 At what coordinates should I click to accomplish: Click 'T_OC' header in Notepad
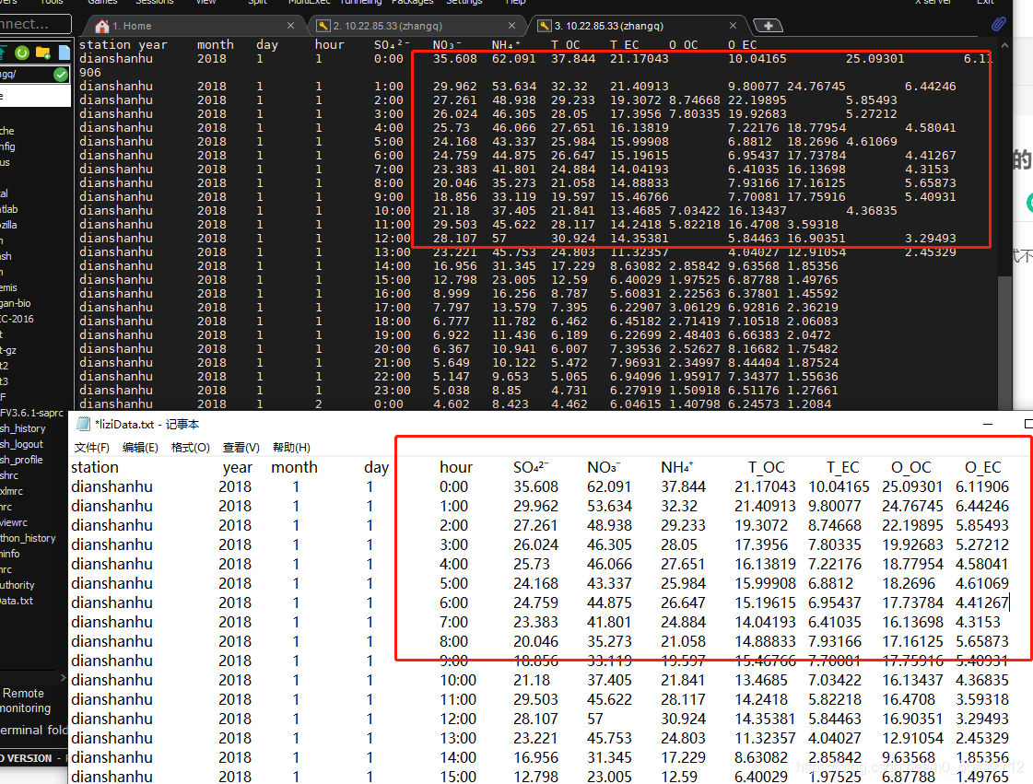(x=766, y=467)
